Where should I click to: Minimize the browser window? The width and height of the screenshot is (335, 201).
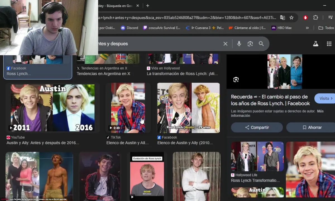point(325,6)
